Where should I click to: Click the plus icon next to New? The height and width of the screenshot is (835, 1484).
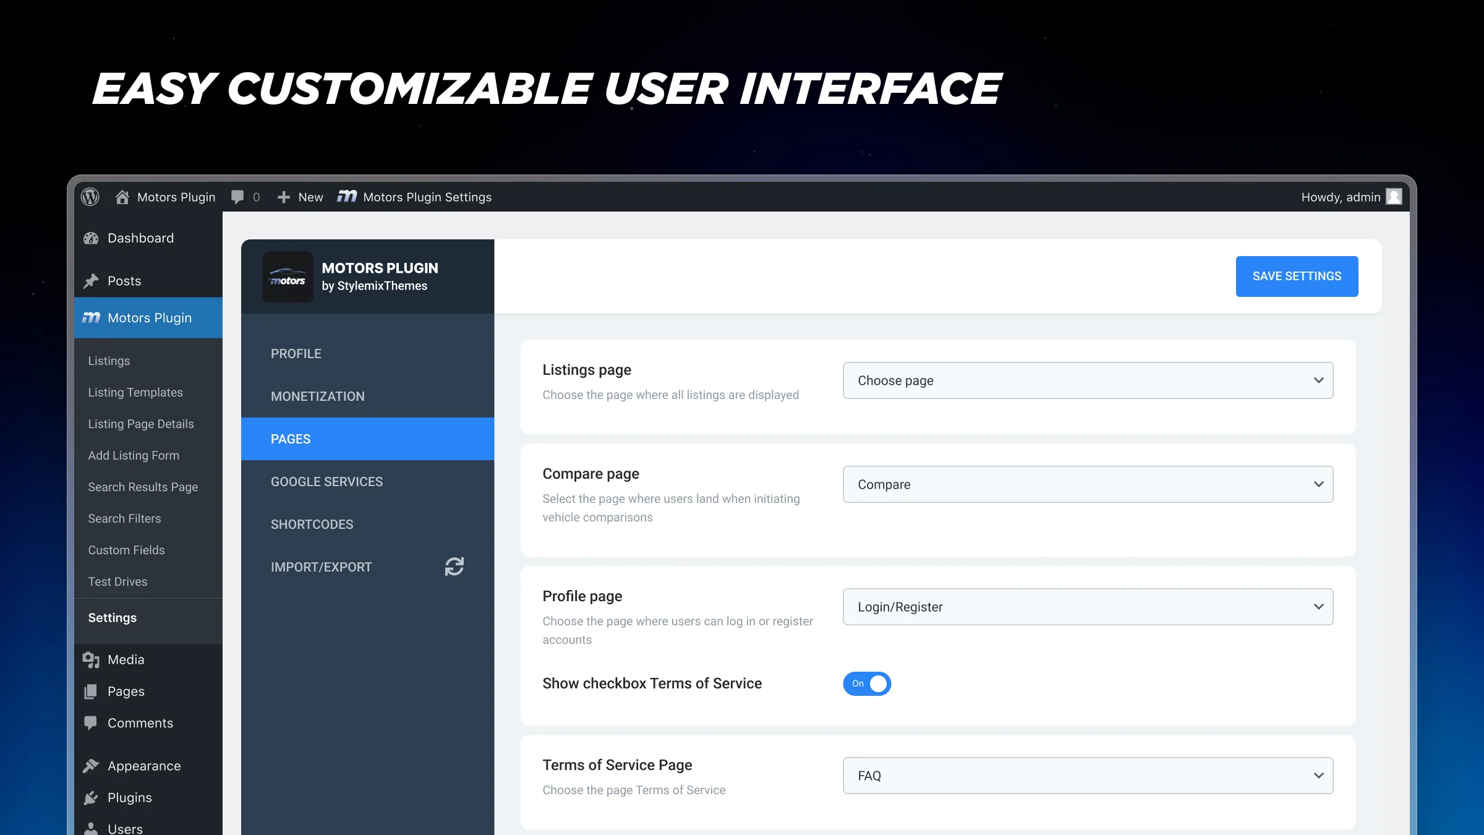click(284, 197)
